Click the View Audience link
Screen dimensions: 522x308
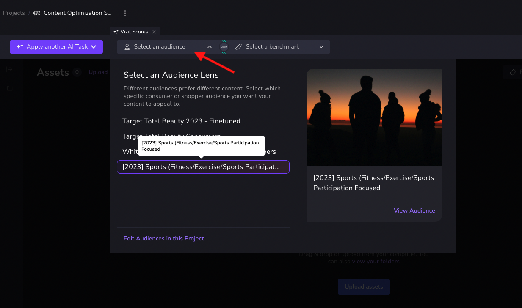414,210
